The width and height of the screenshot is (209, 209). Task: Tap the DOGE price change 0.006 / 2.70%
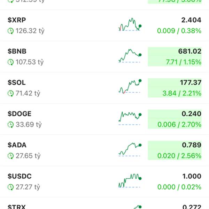tap(179, 124)
